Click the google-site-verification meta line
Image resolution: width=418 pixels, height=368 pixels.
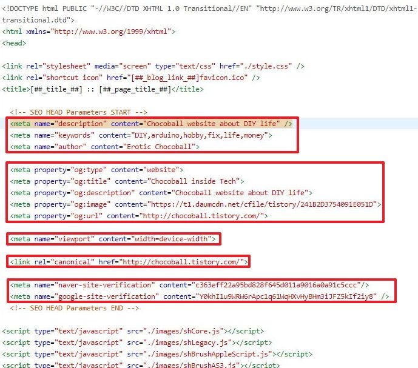pos(200,296)
